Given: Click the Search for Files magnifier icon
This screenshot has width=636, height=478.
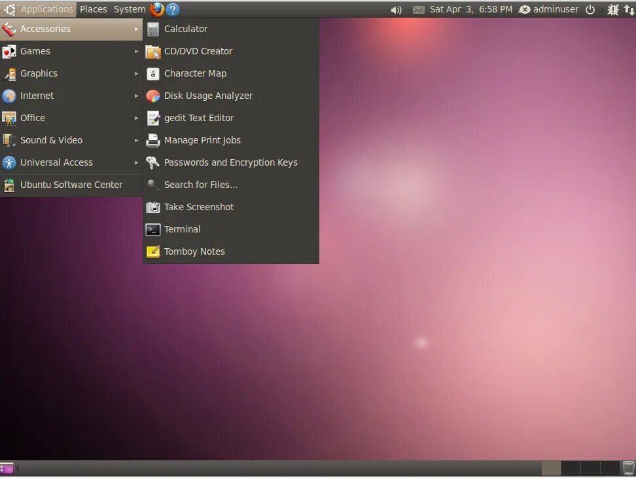Looking at the screenshot, I should pos(153,185).
